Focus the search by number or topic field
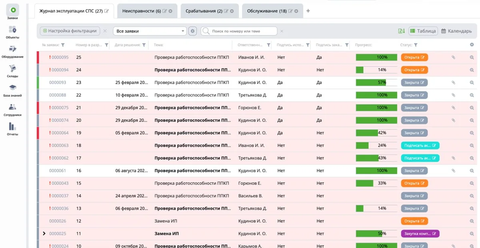The width and height of the screenshot is (480, 248). coord(239,31)
